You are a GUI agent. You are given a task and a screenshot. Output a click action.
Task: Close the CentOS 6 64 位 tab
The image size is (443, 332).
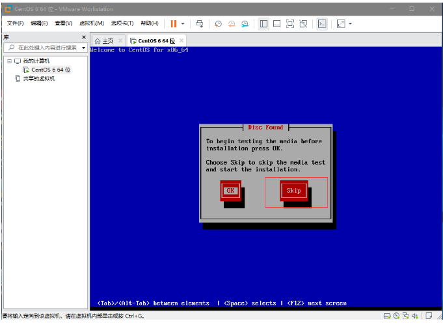tap(181, 40)
